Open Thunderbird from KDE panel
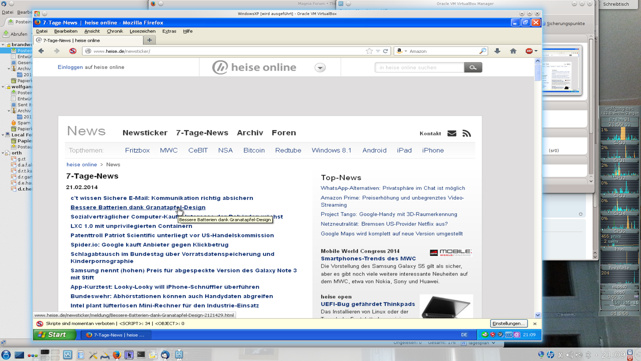 [x=165, y=355]
